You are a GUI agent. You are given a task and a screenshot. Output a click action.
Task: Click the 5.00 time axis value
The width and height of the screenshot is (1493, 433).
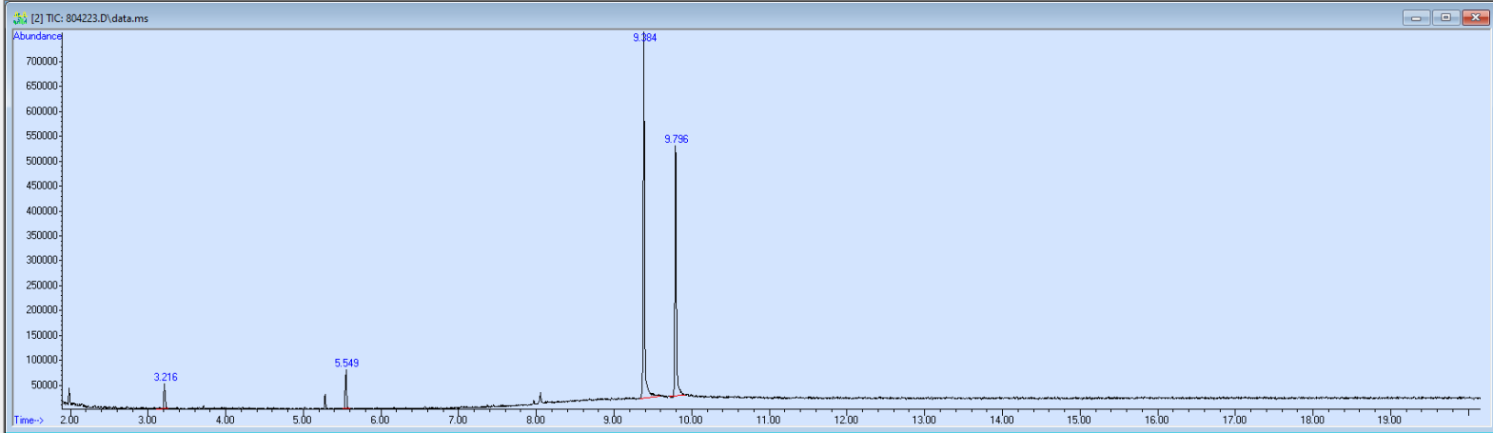click(303, 420)
